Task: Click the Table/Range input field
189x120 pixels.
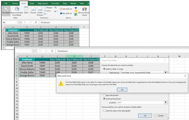Action: pos(142,73)
